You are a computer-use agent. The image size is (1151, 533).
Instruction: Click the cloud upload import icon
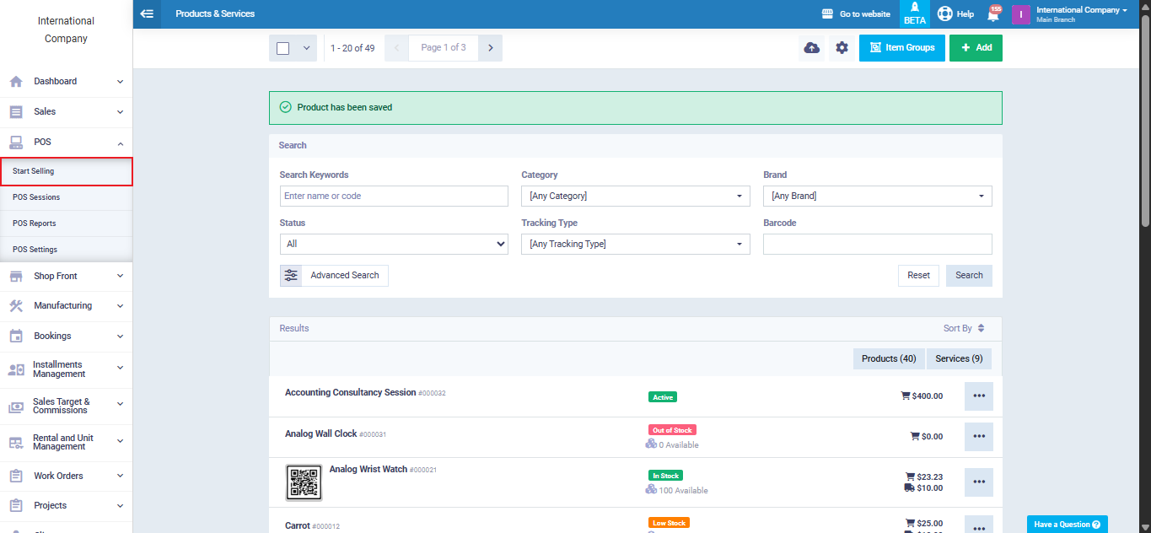click(x=811, y=48)
